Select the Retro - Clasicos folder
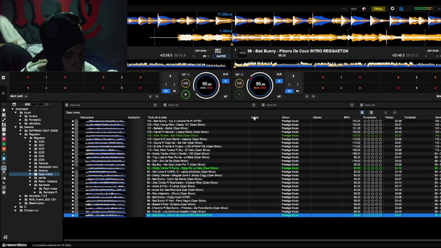The image size is (441, 248). click(48, 182)
